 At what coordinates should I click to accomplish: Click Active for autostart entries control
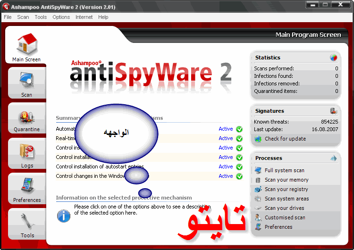tap(226, 167)
